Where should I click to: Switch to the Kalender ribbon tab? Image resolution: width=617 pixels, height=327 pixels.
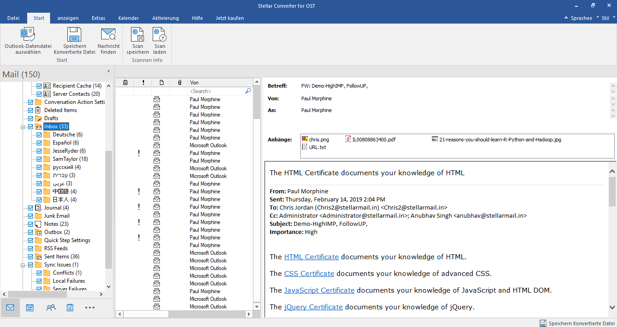click(128, 18)
